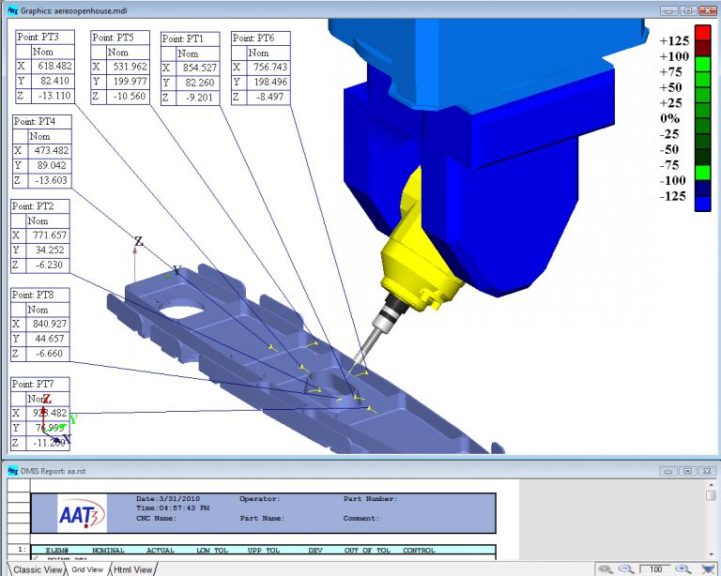
Task: Click the AAT icon in Graphics title bar
Action: click(x=13, y=10)
